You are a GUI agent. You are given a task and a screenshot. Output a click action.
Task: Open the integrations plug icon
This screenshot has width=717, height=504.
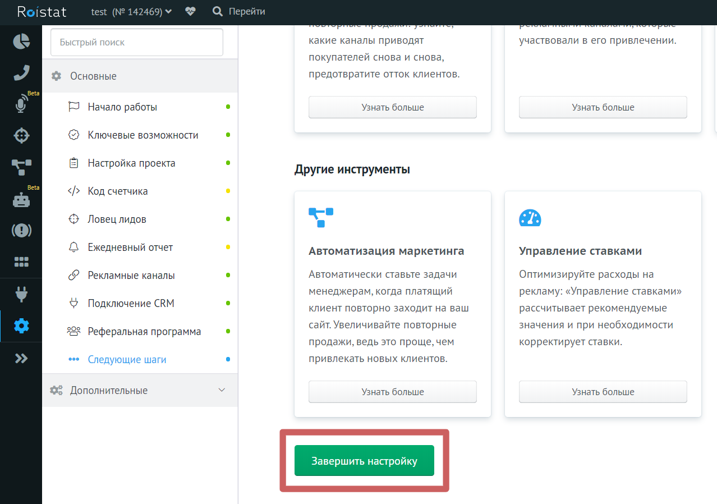pos(21,294)
